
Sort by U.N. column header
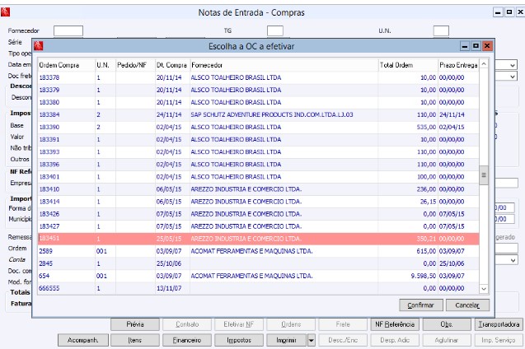[105, 65]
